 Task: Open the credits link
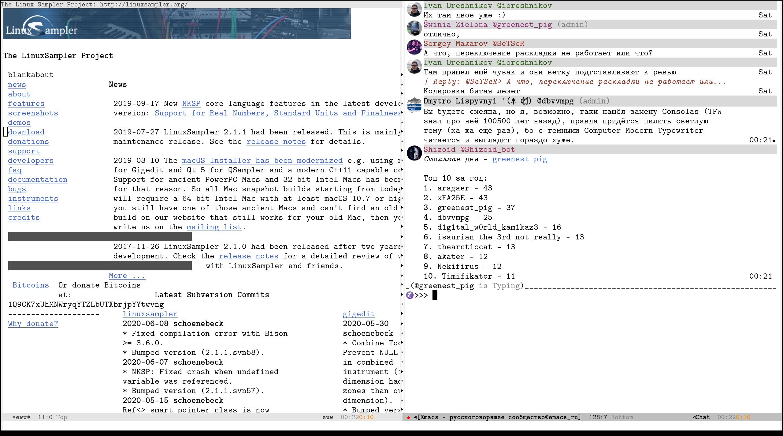pos(24,217)
